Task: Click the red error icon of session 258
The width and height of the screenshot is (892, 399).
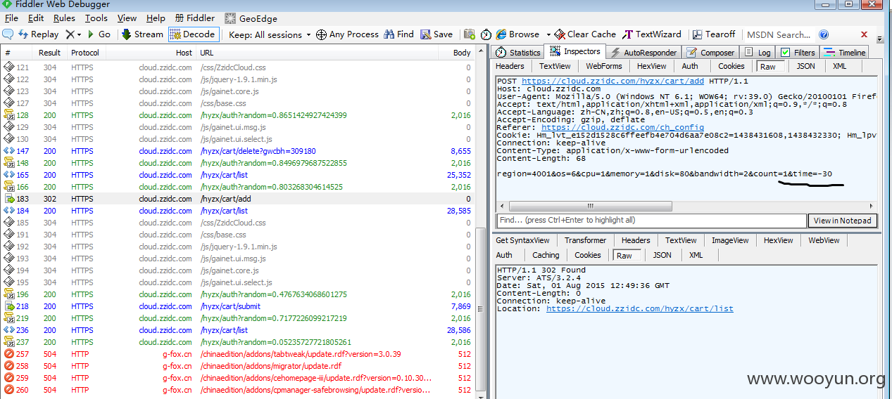Action: 8,366
